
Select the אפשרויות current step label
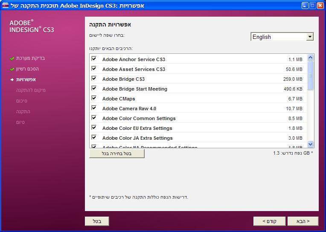(x=26, y=79)
